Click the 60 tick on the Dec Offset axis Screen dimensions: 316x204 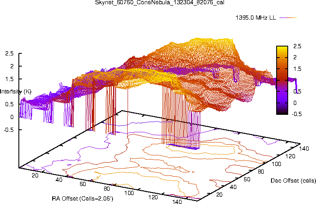click(x=247, y=179)
